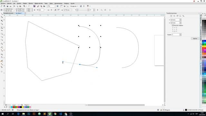
Task: Click the Print icon in toolbar
Action: coord(11,6)
